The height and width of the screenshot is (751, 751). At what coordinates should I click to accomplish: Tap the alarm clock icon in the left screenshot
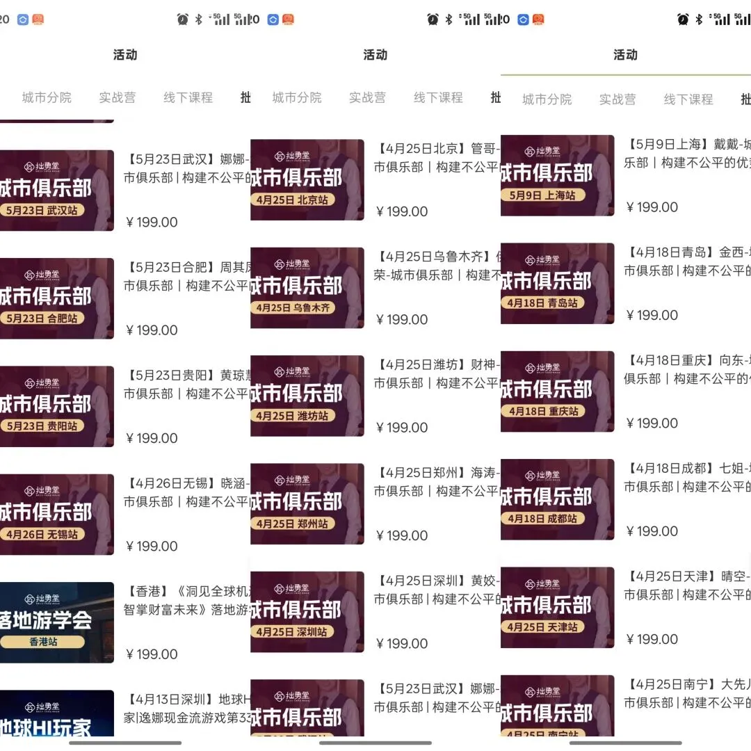[x=182, y=19]
